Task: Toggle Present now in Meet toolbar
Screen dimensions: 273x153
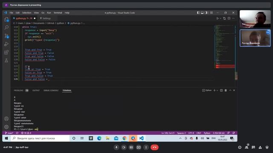Action: pos(139,147)
